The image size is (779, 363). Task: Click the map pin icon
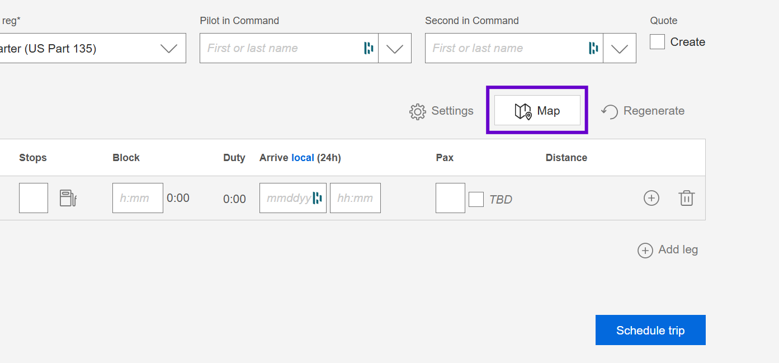click(x=523, y=111)
